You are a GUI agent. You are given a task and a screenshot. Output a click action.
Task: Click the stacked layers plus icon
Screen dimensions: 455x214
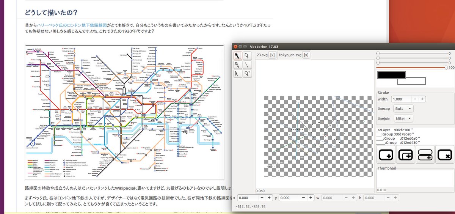point(425,154)
